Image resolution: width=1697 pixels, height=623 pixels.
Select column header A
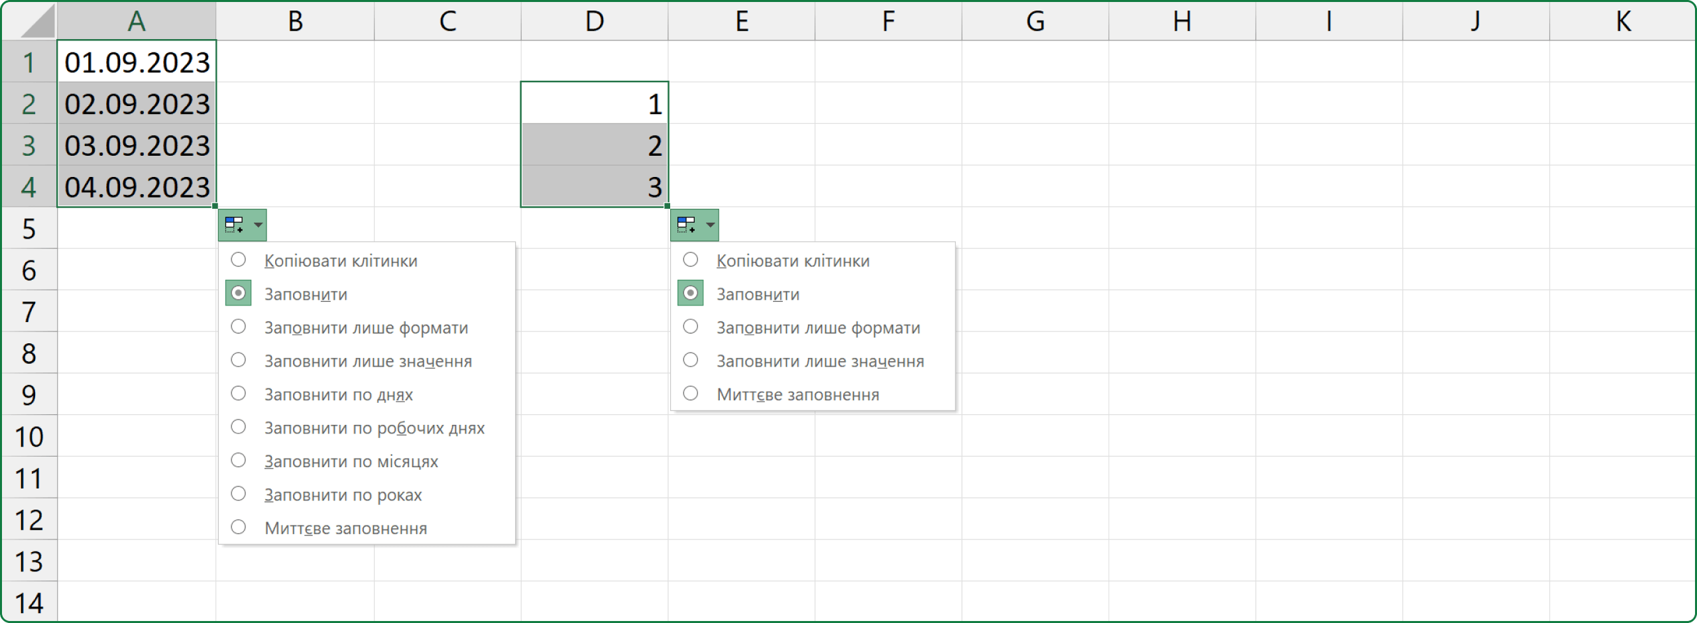137,21
